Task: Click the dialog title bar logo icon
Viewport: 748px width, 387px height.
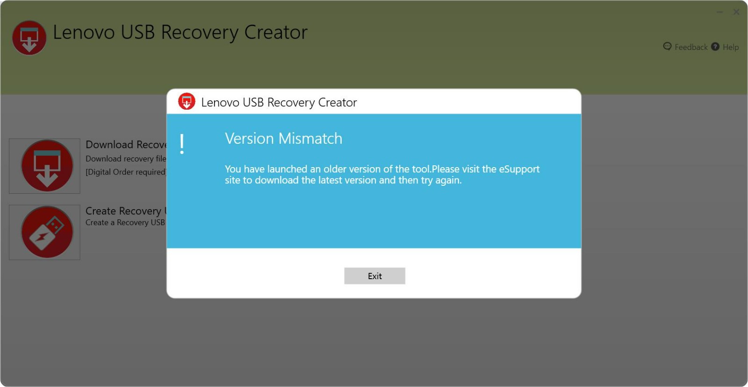Action: point(187,101)
